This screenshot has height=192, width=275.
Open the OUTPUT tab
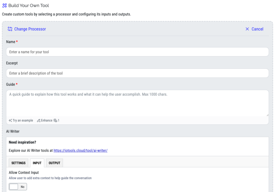coord(54,163)
